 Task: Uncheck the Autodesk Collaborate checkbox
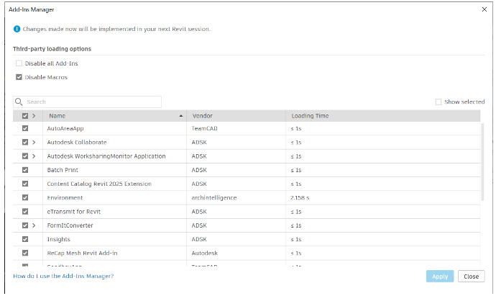click(25, 143)
